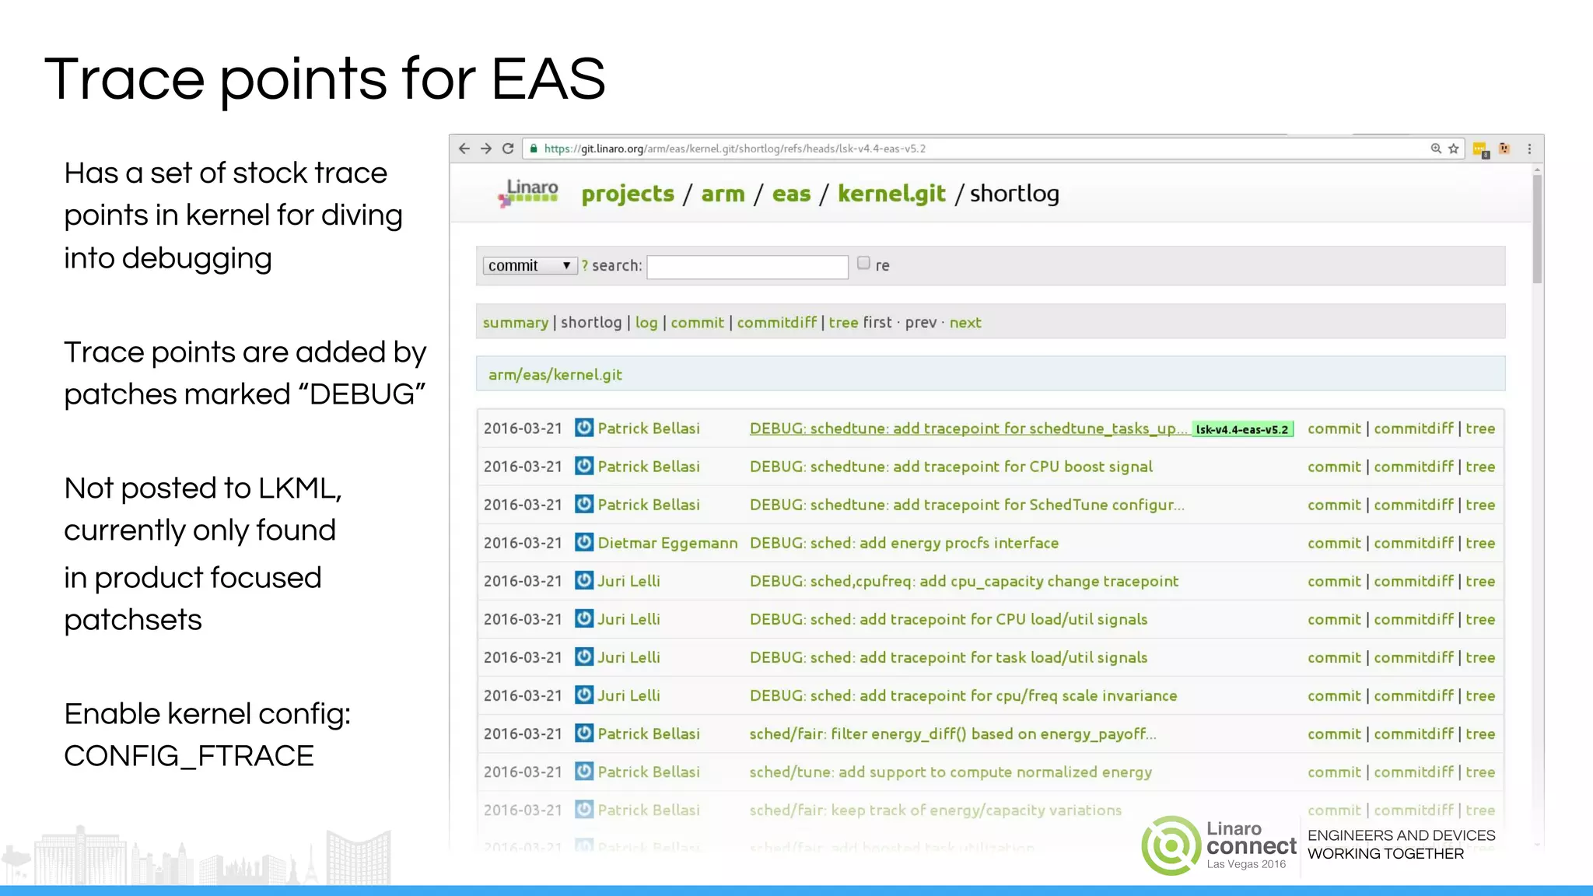This screenshot has height=896, width=1593.
Task: Click the '?' search help link
Action: point(585,265)
